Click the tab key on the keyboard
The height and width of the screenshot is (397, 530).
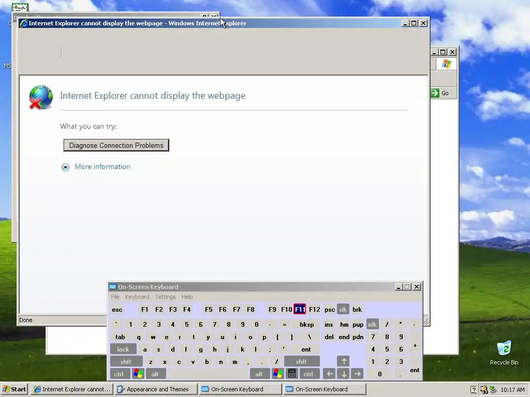(120, 337)
